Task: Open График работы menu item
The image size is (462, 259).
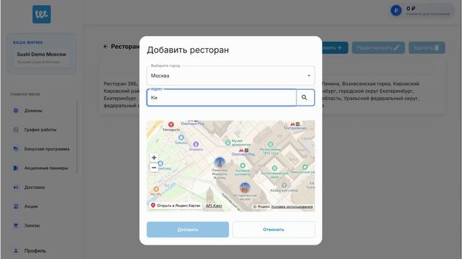Action: click(x=40, y=129)
